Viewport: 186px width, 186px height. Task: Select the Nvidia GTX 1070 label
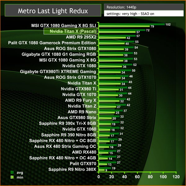coord(79,95)
